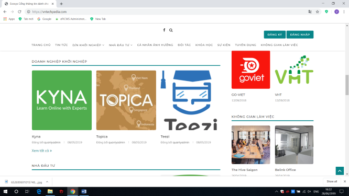Screen dimensions: 349x196
Task: Open the site search magnifier icon
Action: [x=171, y=30]
